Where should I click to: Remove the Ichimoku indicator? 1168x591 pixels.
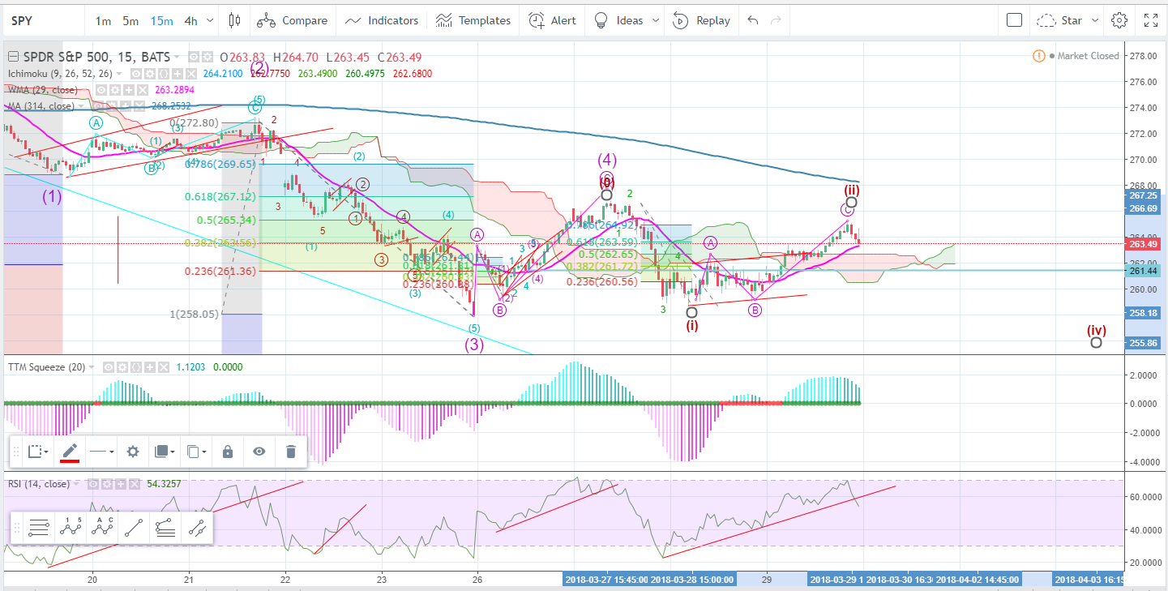191,74
